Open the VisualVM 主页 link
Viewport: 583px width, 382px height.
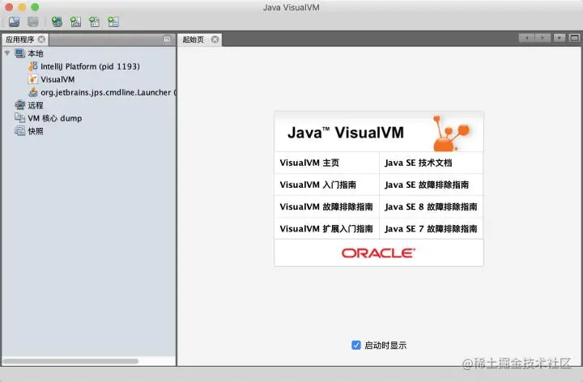click(309, 163)
